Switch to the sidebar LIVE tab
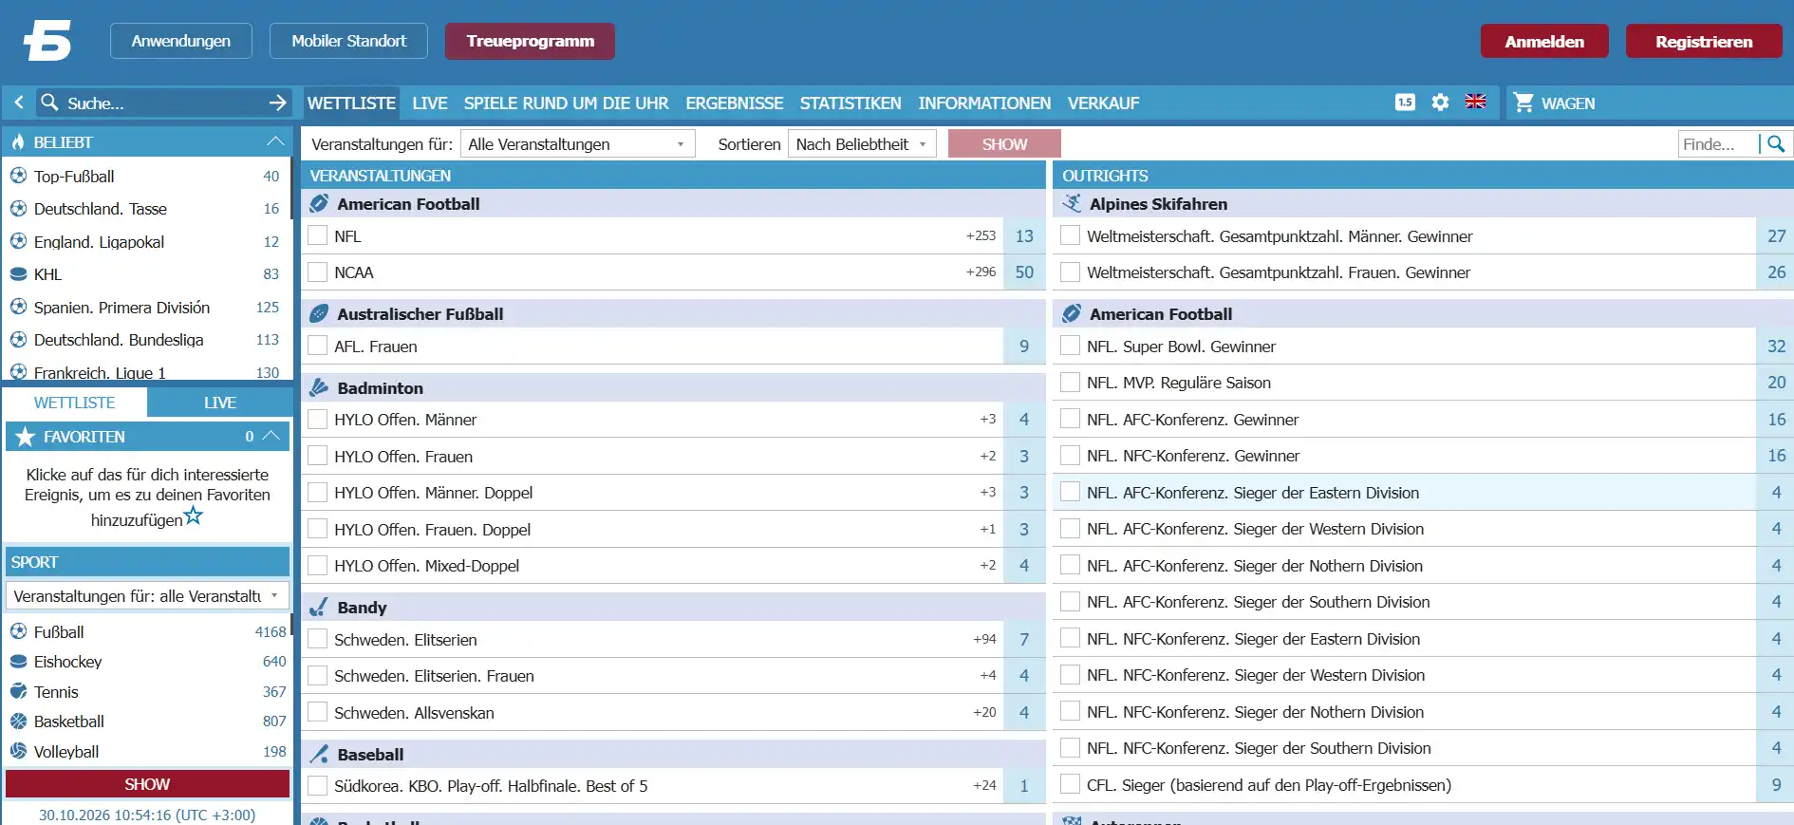 coord(220,403)
